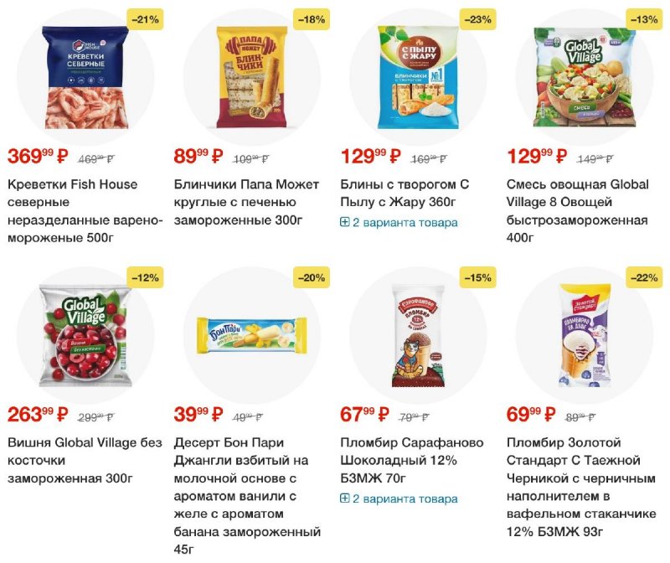Open Папа Может блинчики product image
The height and width of the screenshot is (563, 670).
pyautogui.click(x=252, y=77)
